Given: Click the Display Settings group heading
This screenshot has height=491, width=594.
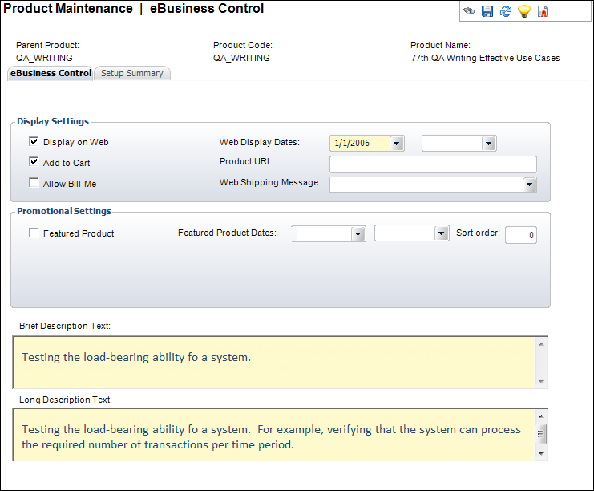Looking at the screenshot, I should tap(53, 121).
